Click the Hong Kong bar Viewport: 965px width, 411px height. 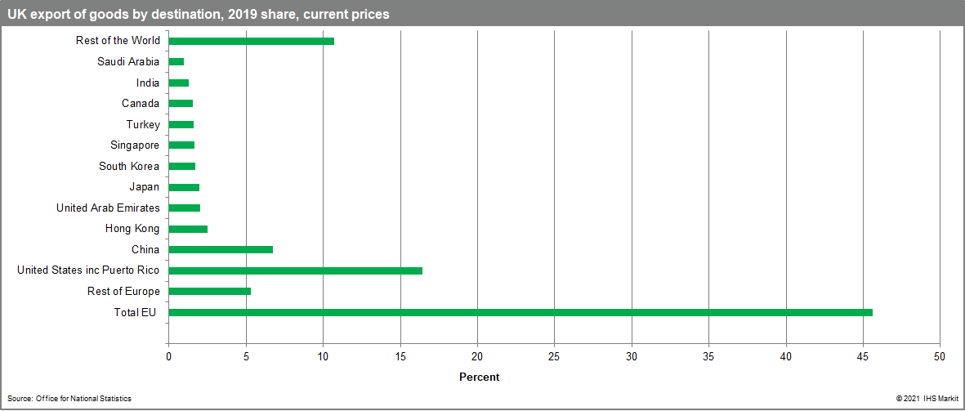[x=188, y=229]
